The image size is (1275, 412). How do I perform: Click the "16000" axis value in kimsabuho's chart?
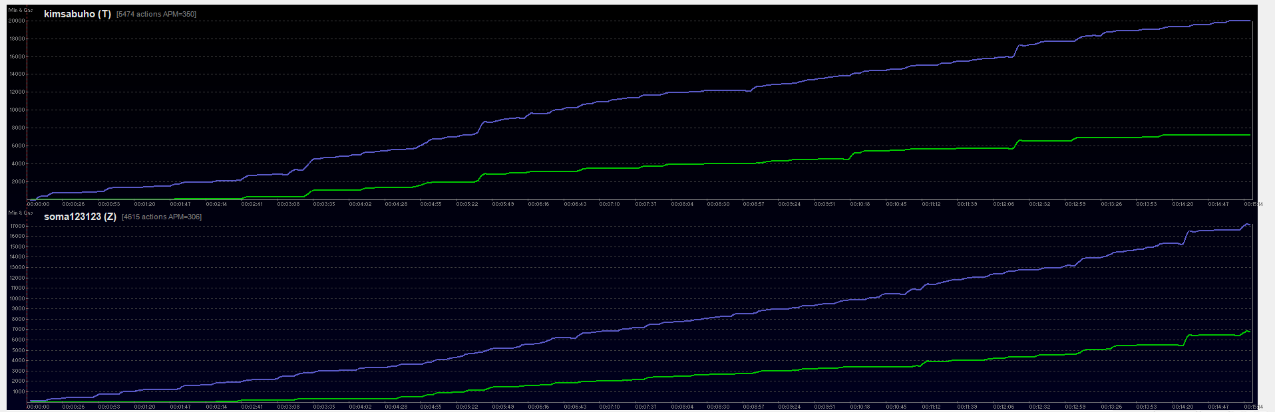click(x=17, y=56)
